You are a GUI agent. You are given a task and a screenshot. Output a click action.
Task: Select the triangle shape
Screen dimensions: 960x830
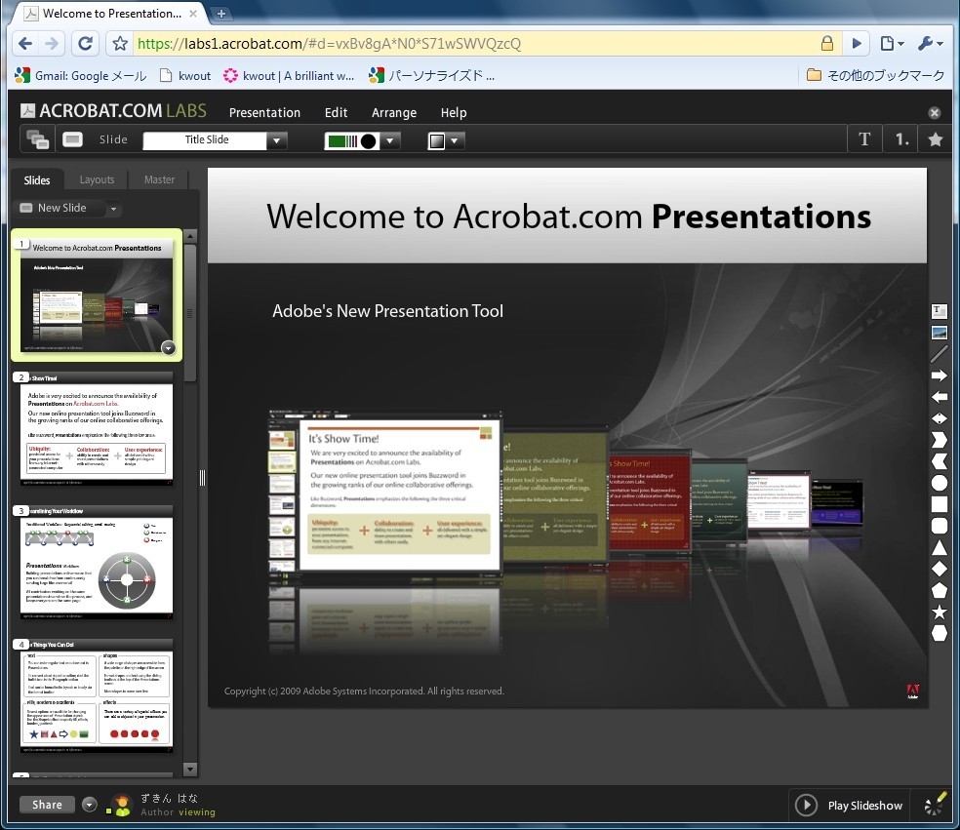[x=940, y=547]
